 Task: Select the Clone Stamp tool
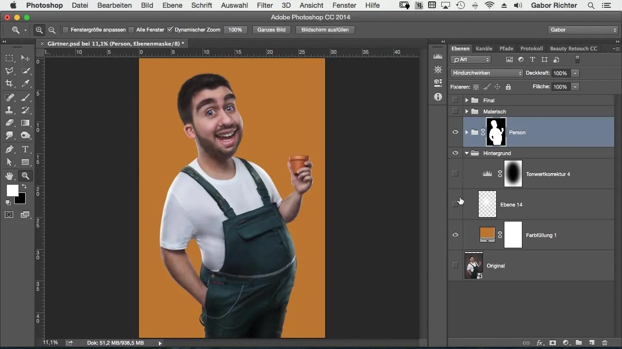pyautogui.click(x=9, y=110)
